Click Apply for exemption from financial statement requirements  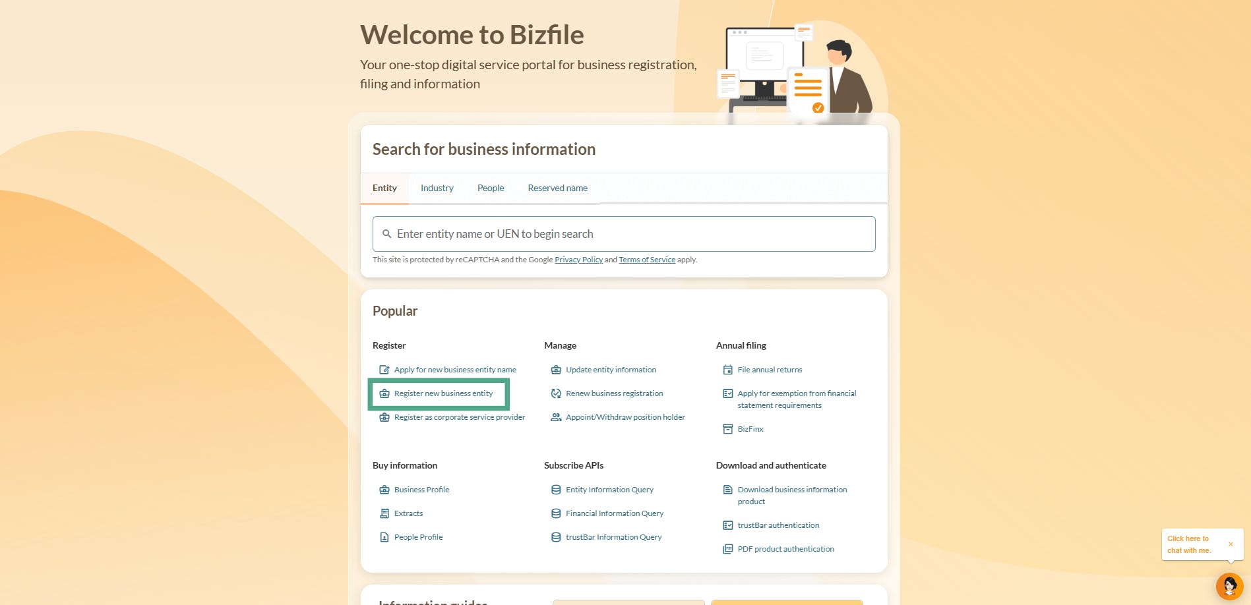[x=797, y=399]
